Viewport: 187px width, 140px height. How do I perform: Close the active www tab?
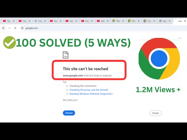185,21
